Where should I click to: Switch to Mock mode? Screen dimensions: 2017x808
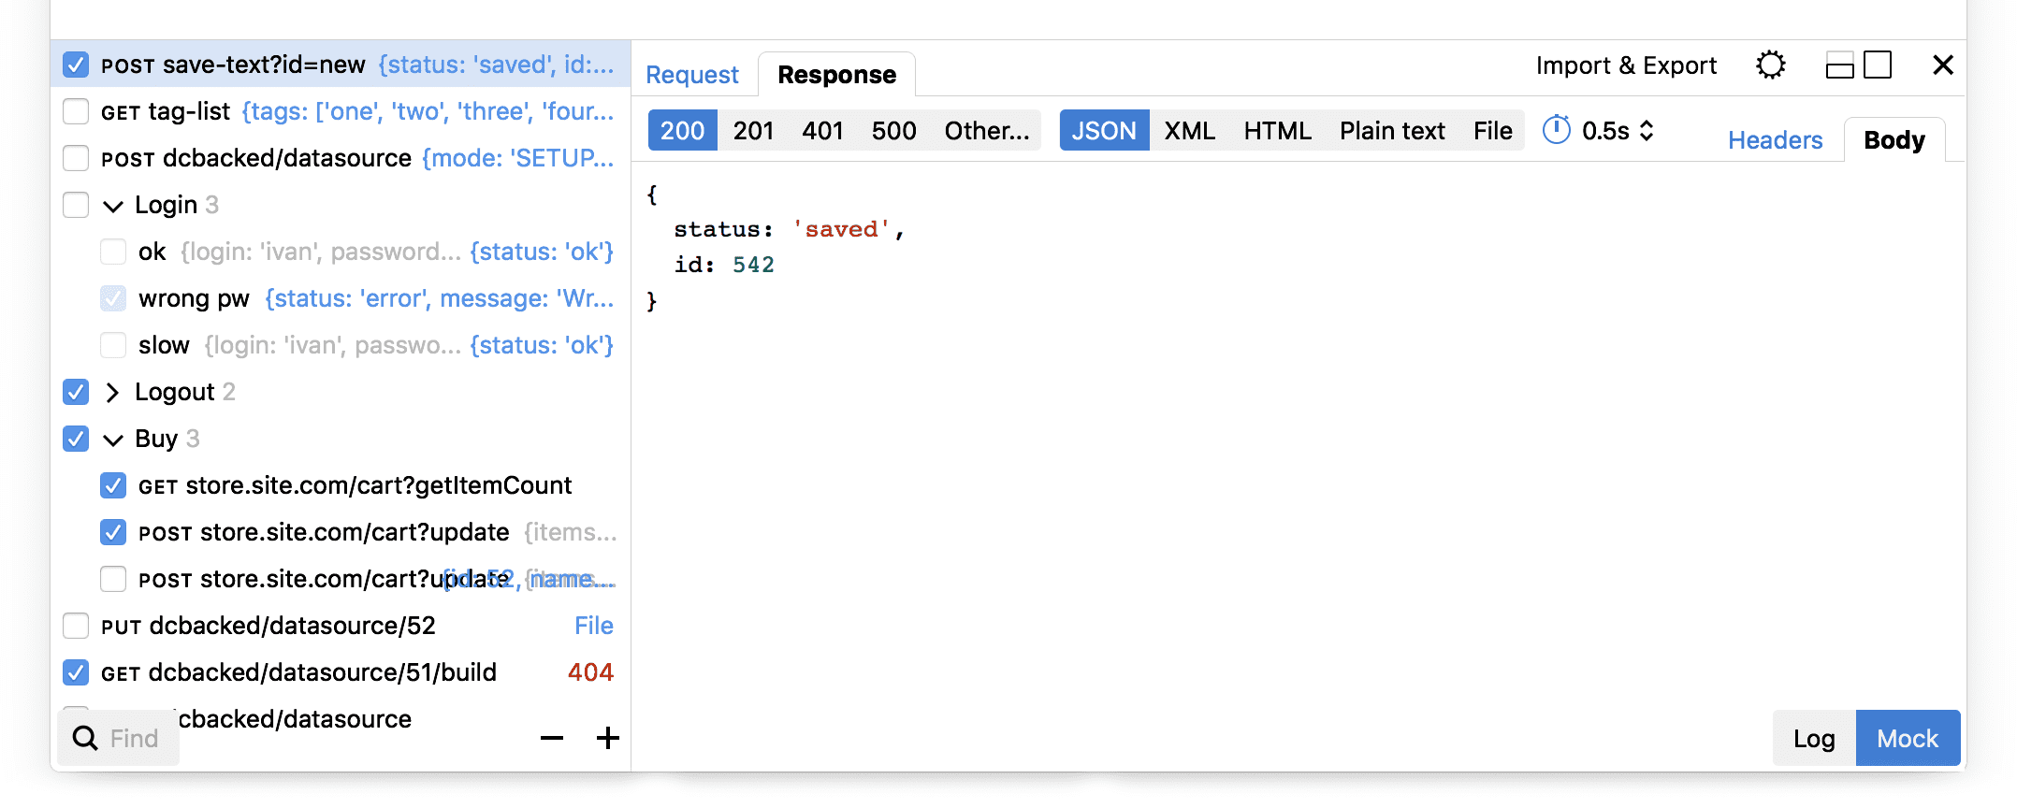[x=1908, y=738]
